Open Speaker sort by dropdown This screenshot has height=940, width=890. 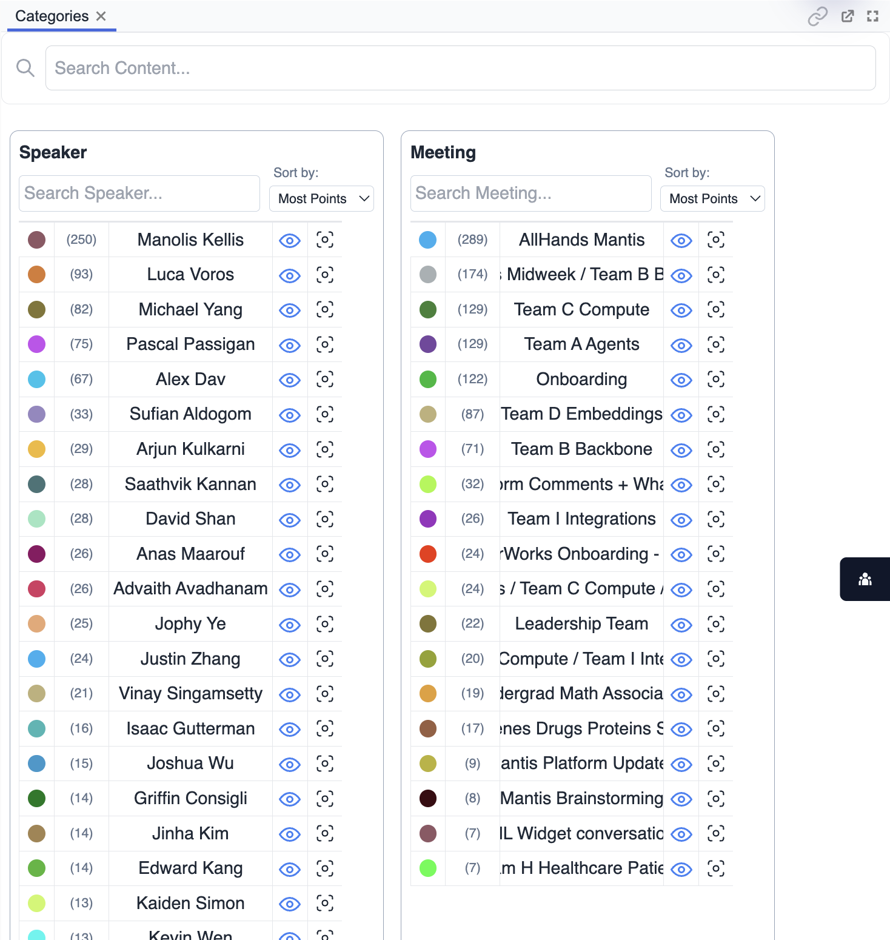(x=322, y=199)
